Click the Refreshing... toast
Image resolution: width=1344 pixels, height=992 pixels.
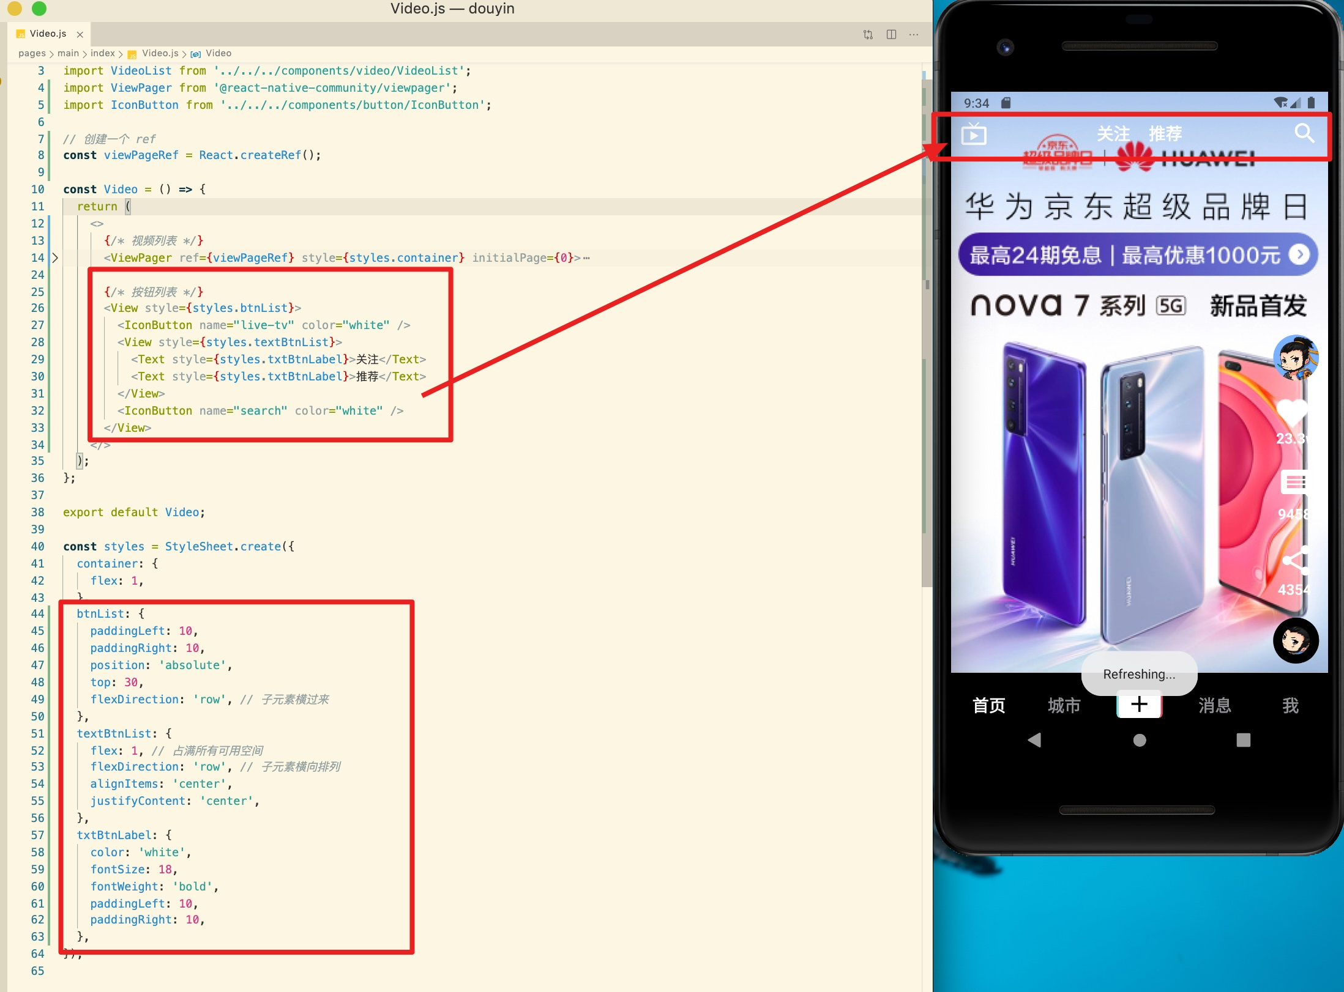tap(1139, 673)
